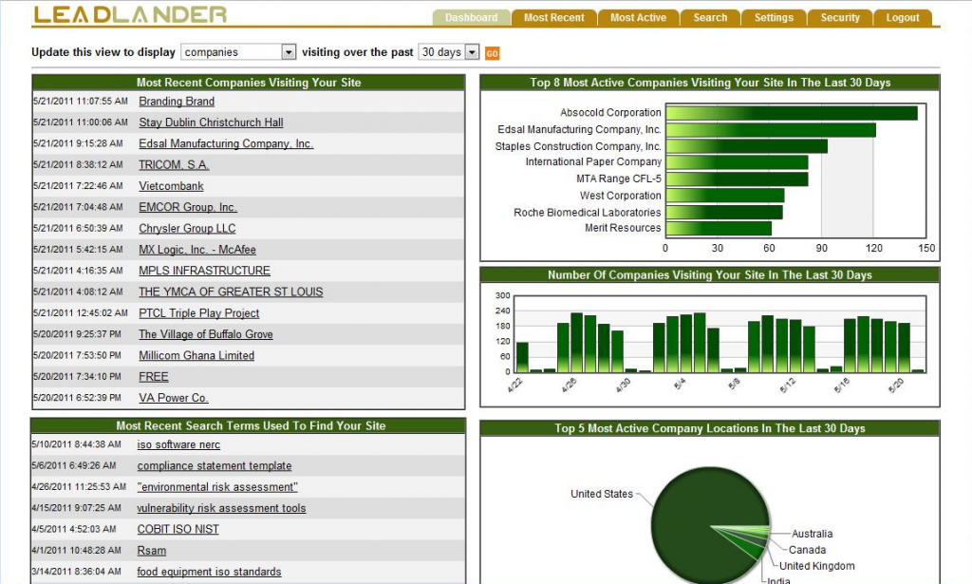The image size is (972, 584).
Task: Click the MTA Range CFL-5 chart bar
Action: click(737, 179)
